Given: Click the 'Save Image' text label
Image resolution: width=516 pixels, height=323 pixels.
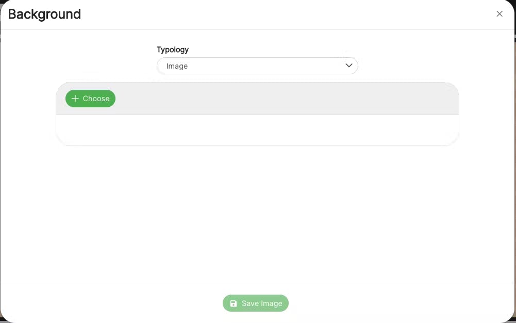Looking at the screenshot, I should (262, 303).
